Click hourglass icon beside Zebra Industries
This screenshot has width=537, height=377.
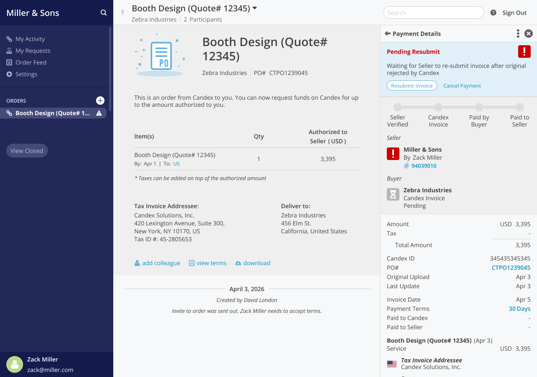[x=393, y=194]
